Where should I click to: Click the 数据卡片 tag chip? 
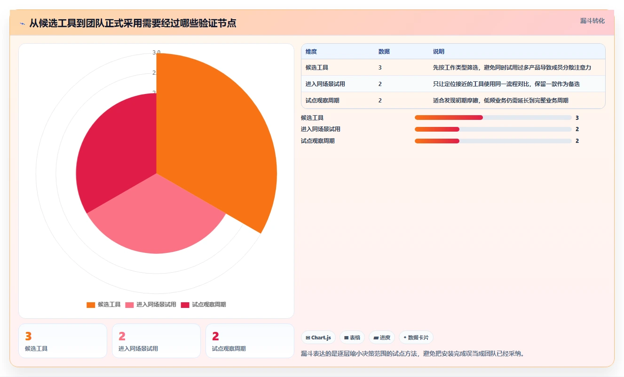click(416, 338)
